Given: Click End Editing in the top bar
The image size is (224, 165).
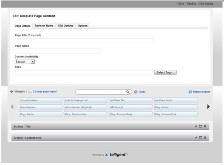Looking at the screenshot, I should (x=206, y=3).
